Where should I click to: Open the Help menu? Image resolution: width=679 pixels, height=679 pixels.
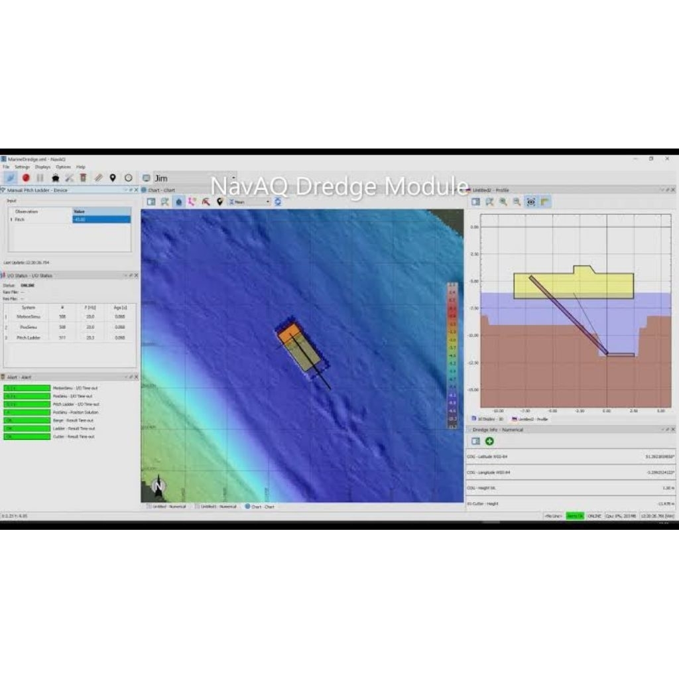[81, 166]
